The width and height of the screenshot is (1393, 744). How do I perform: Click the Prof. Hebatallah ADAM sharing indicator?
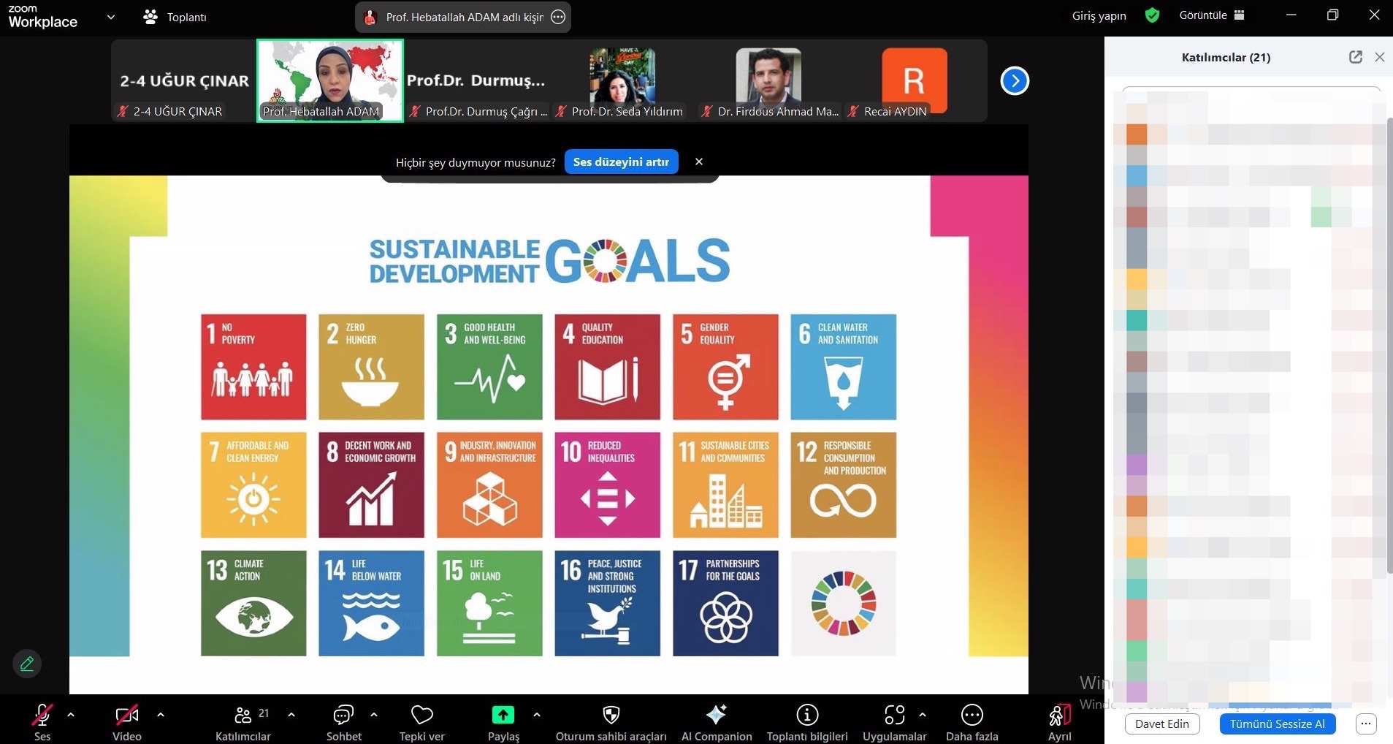tap(464, 17)
